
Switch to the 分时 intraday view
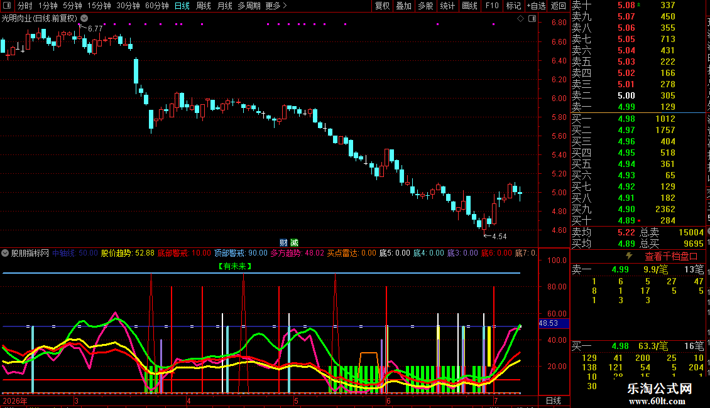25,6
